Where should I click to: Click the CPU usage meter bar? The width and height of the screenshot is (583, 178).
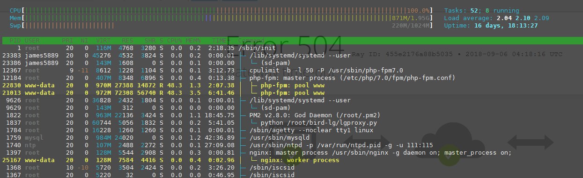(x=221, y=10)
